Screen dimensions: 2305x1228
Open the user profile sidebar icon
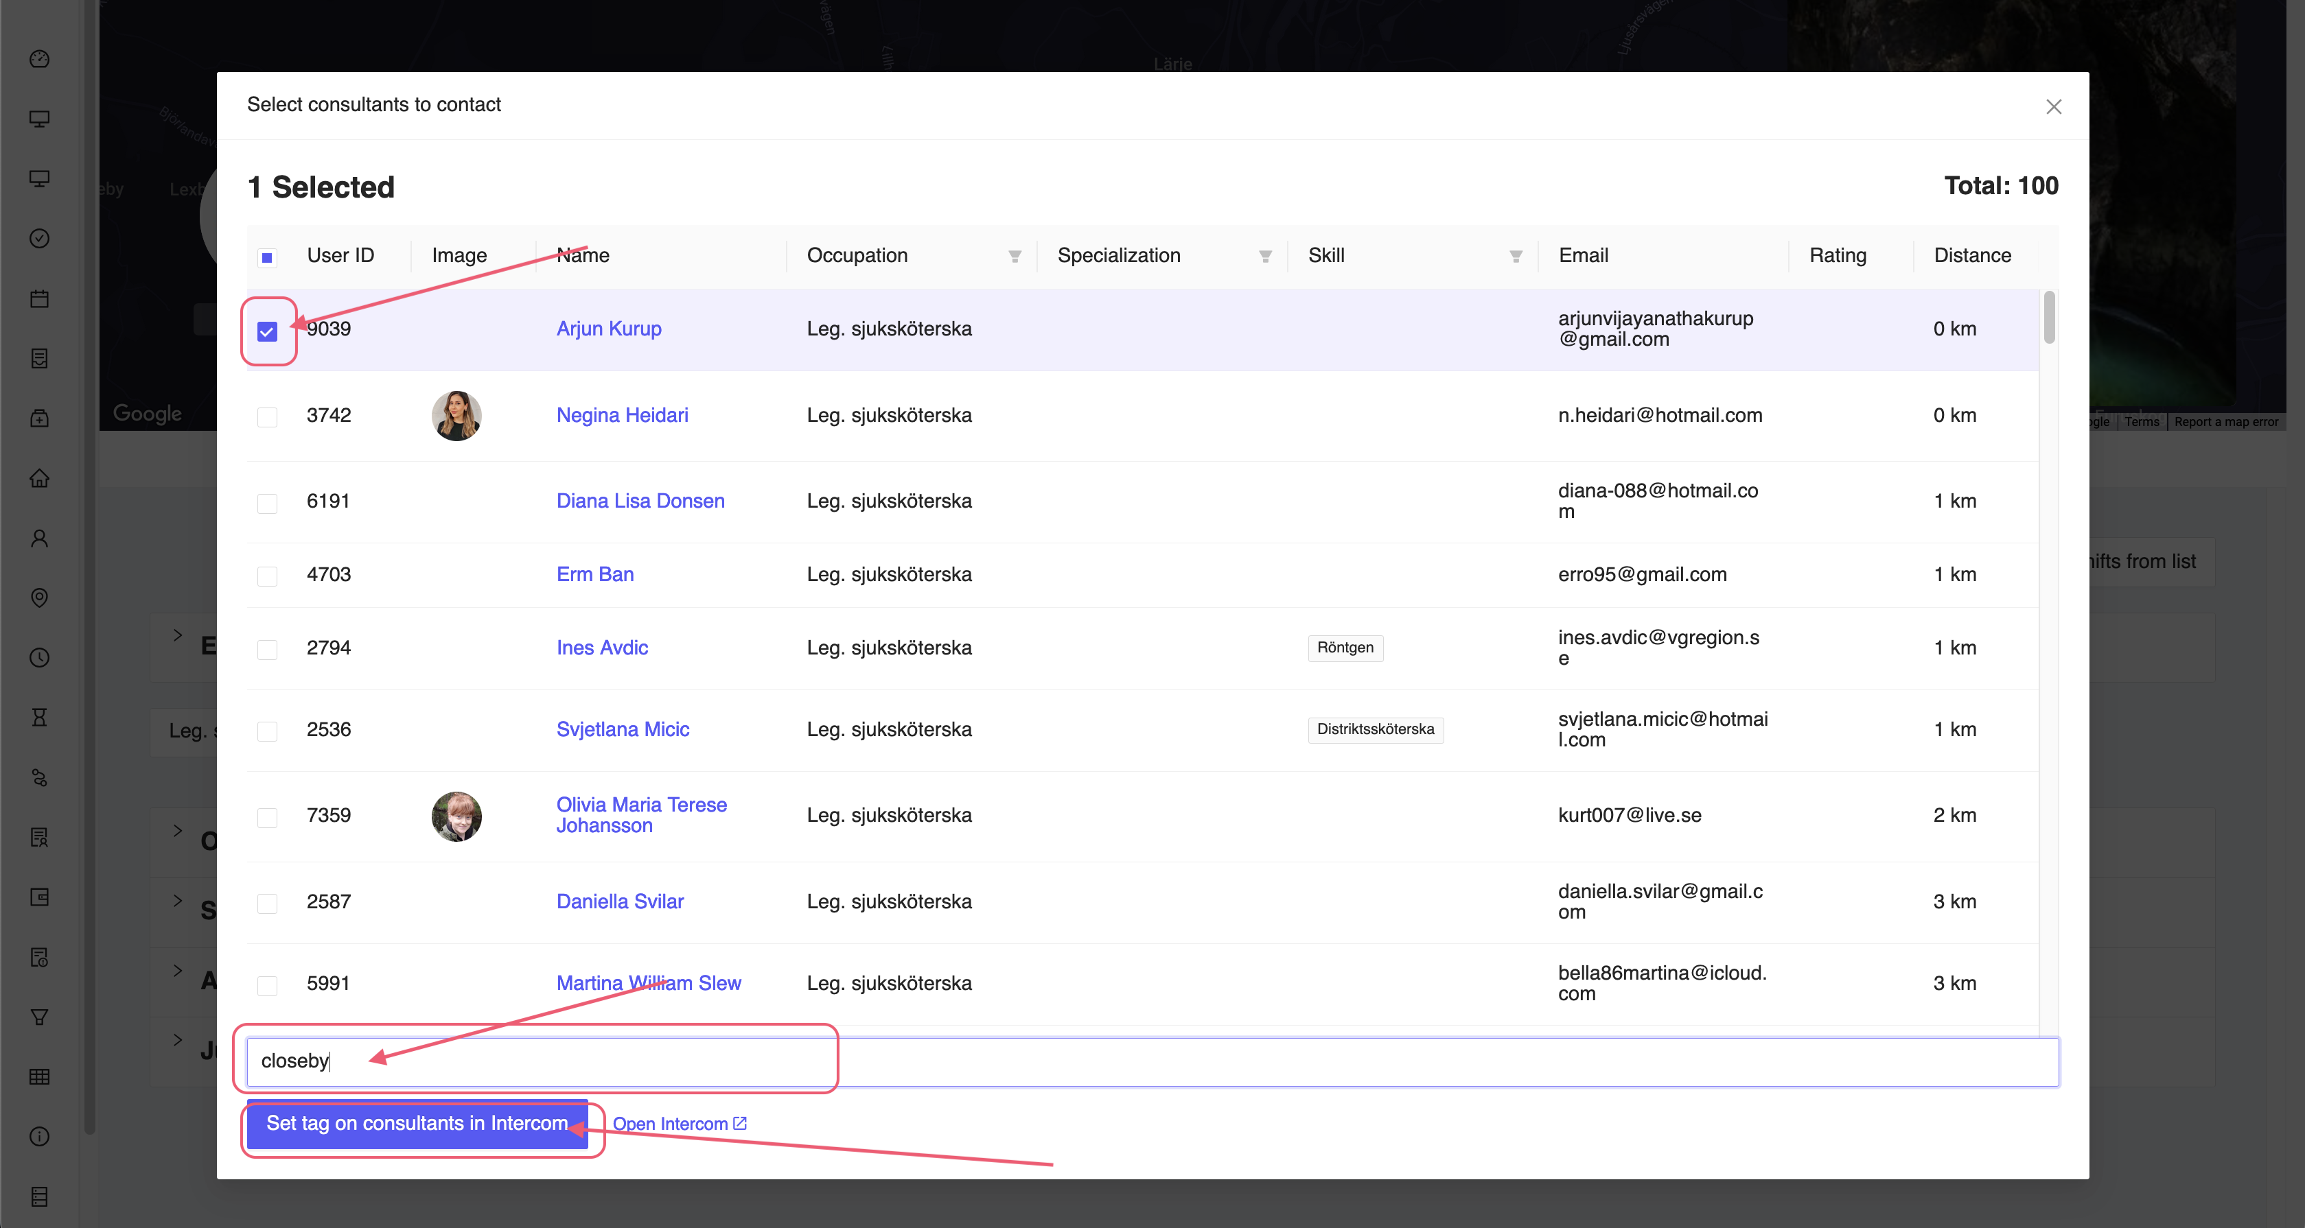[39, 539]
